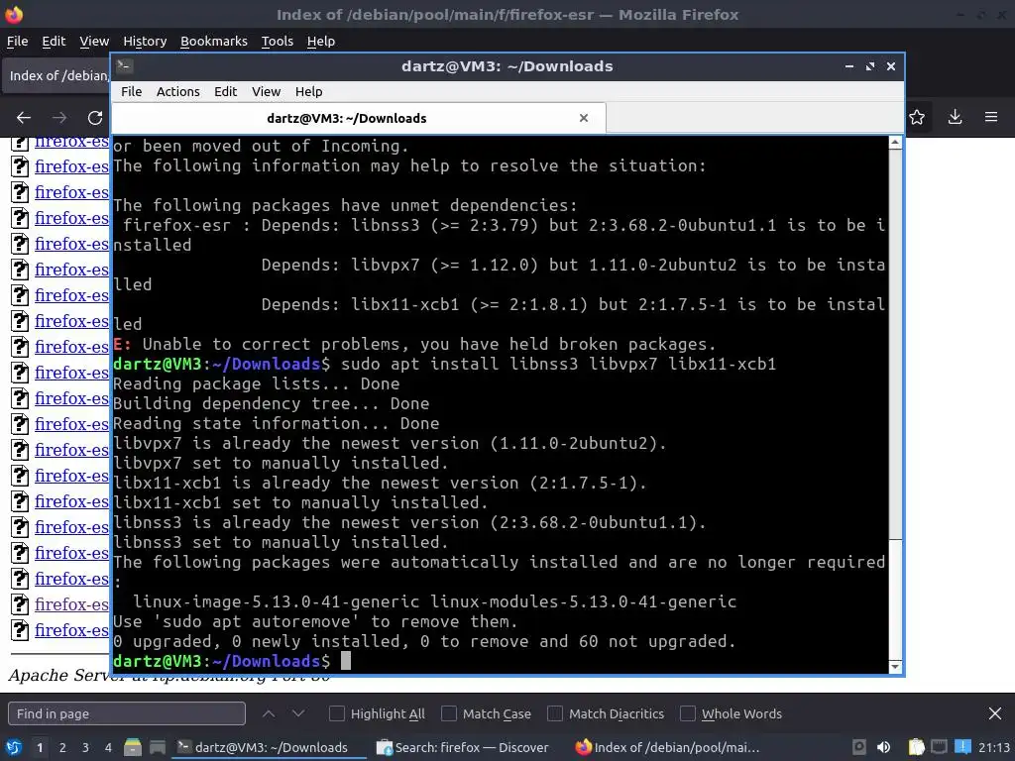Click the 'Use sudo apt autoremove' line
This screenshot has height=761, width=1015.
point(315,621)
